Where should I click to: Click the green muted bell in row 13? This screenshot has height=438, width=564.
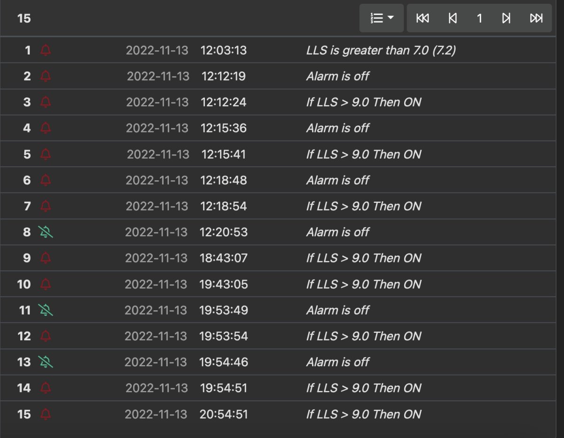pyautogui.click(x=46, y=362)
